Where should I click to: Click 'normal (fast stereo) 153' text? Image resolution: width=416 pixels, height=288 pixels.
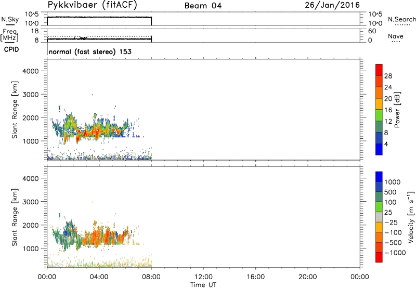coord(90,51)
